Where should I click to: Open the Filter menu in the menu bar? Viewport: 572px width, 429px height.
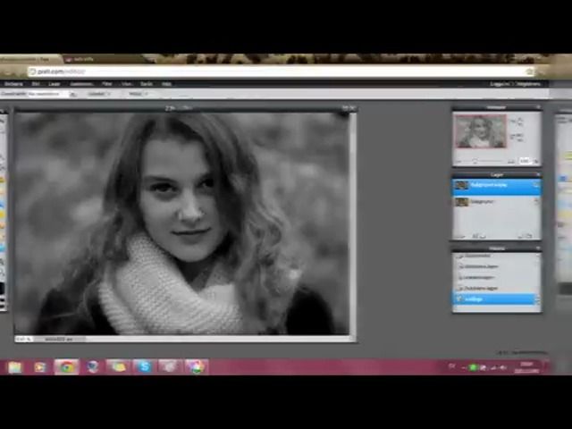pyautogui.click(x=107, y=84)
